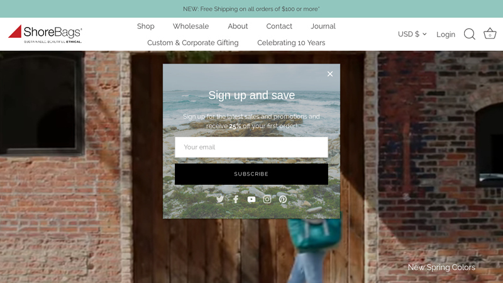Expand the USD $ currency dropdown

pos(412,34)
